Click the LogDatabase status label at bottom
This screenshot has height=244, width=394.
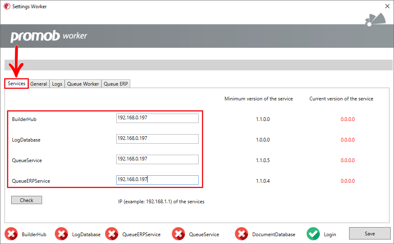(86, 234)
